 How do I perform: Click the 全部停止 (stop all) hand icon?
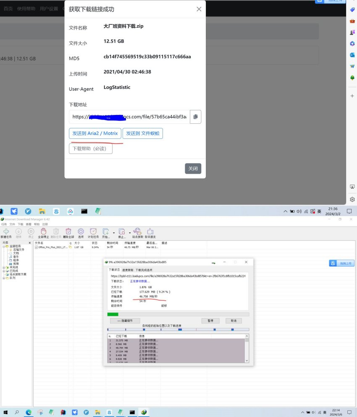(x=43, y=232)
